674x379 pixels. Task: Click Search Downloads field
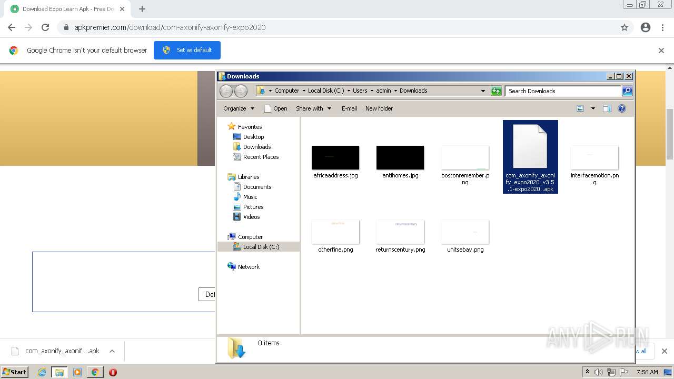pos(562,91)
